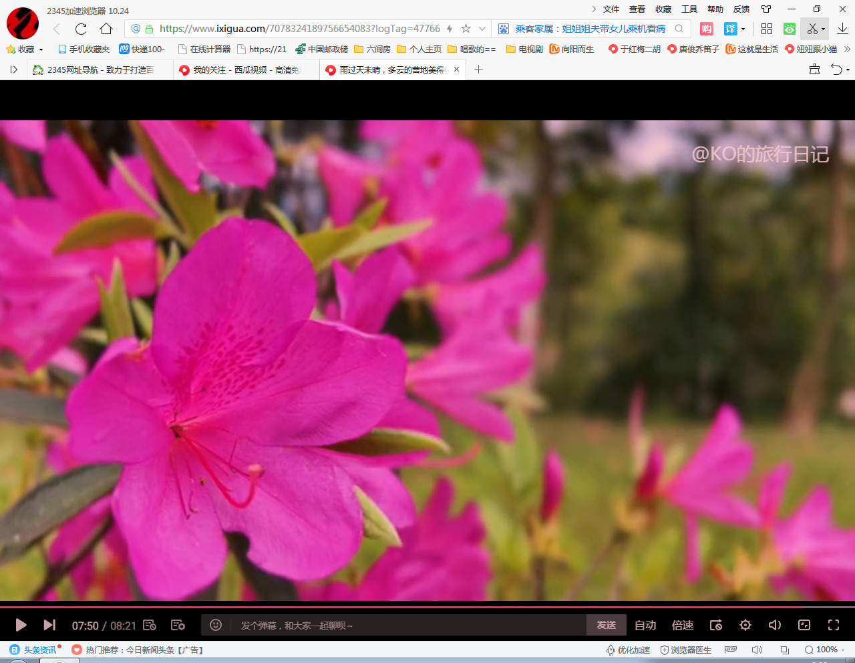The width and height of the screenshot is (855, 663).
Task: Open the 在线计算器 bookmark
Action: (x=204, y=49)
